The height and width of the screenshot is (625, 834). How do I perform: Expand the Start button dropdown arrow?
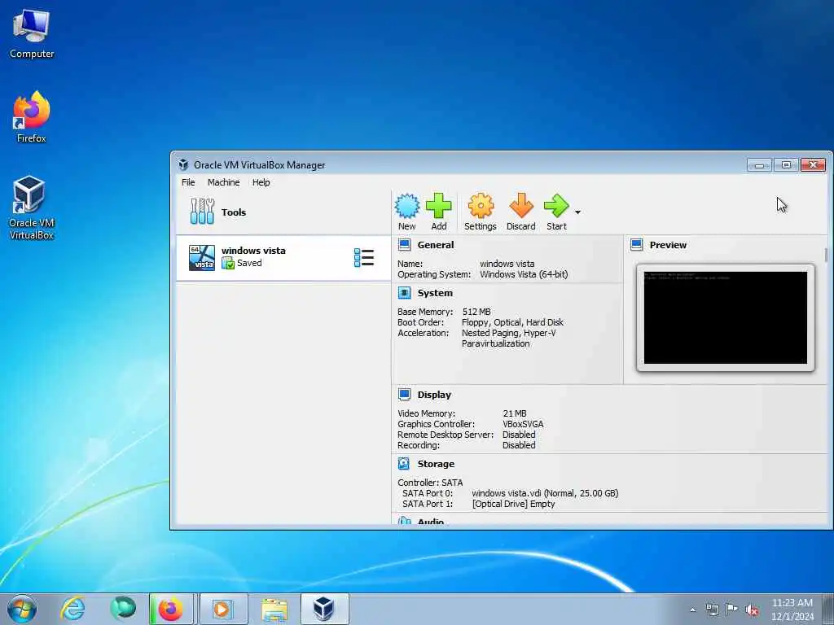577,212
